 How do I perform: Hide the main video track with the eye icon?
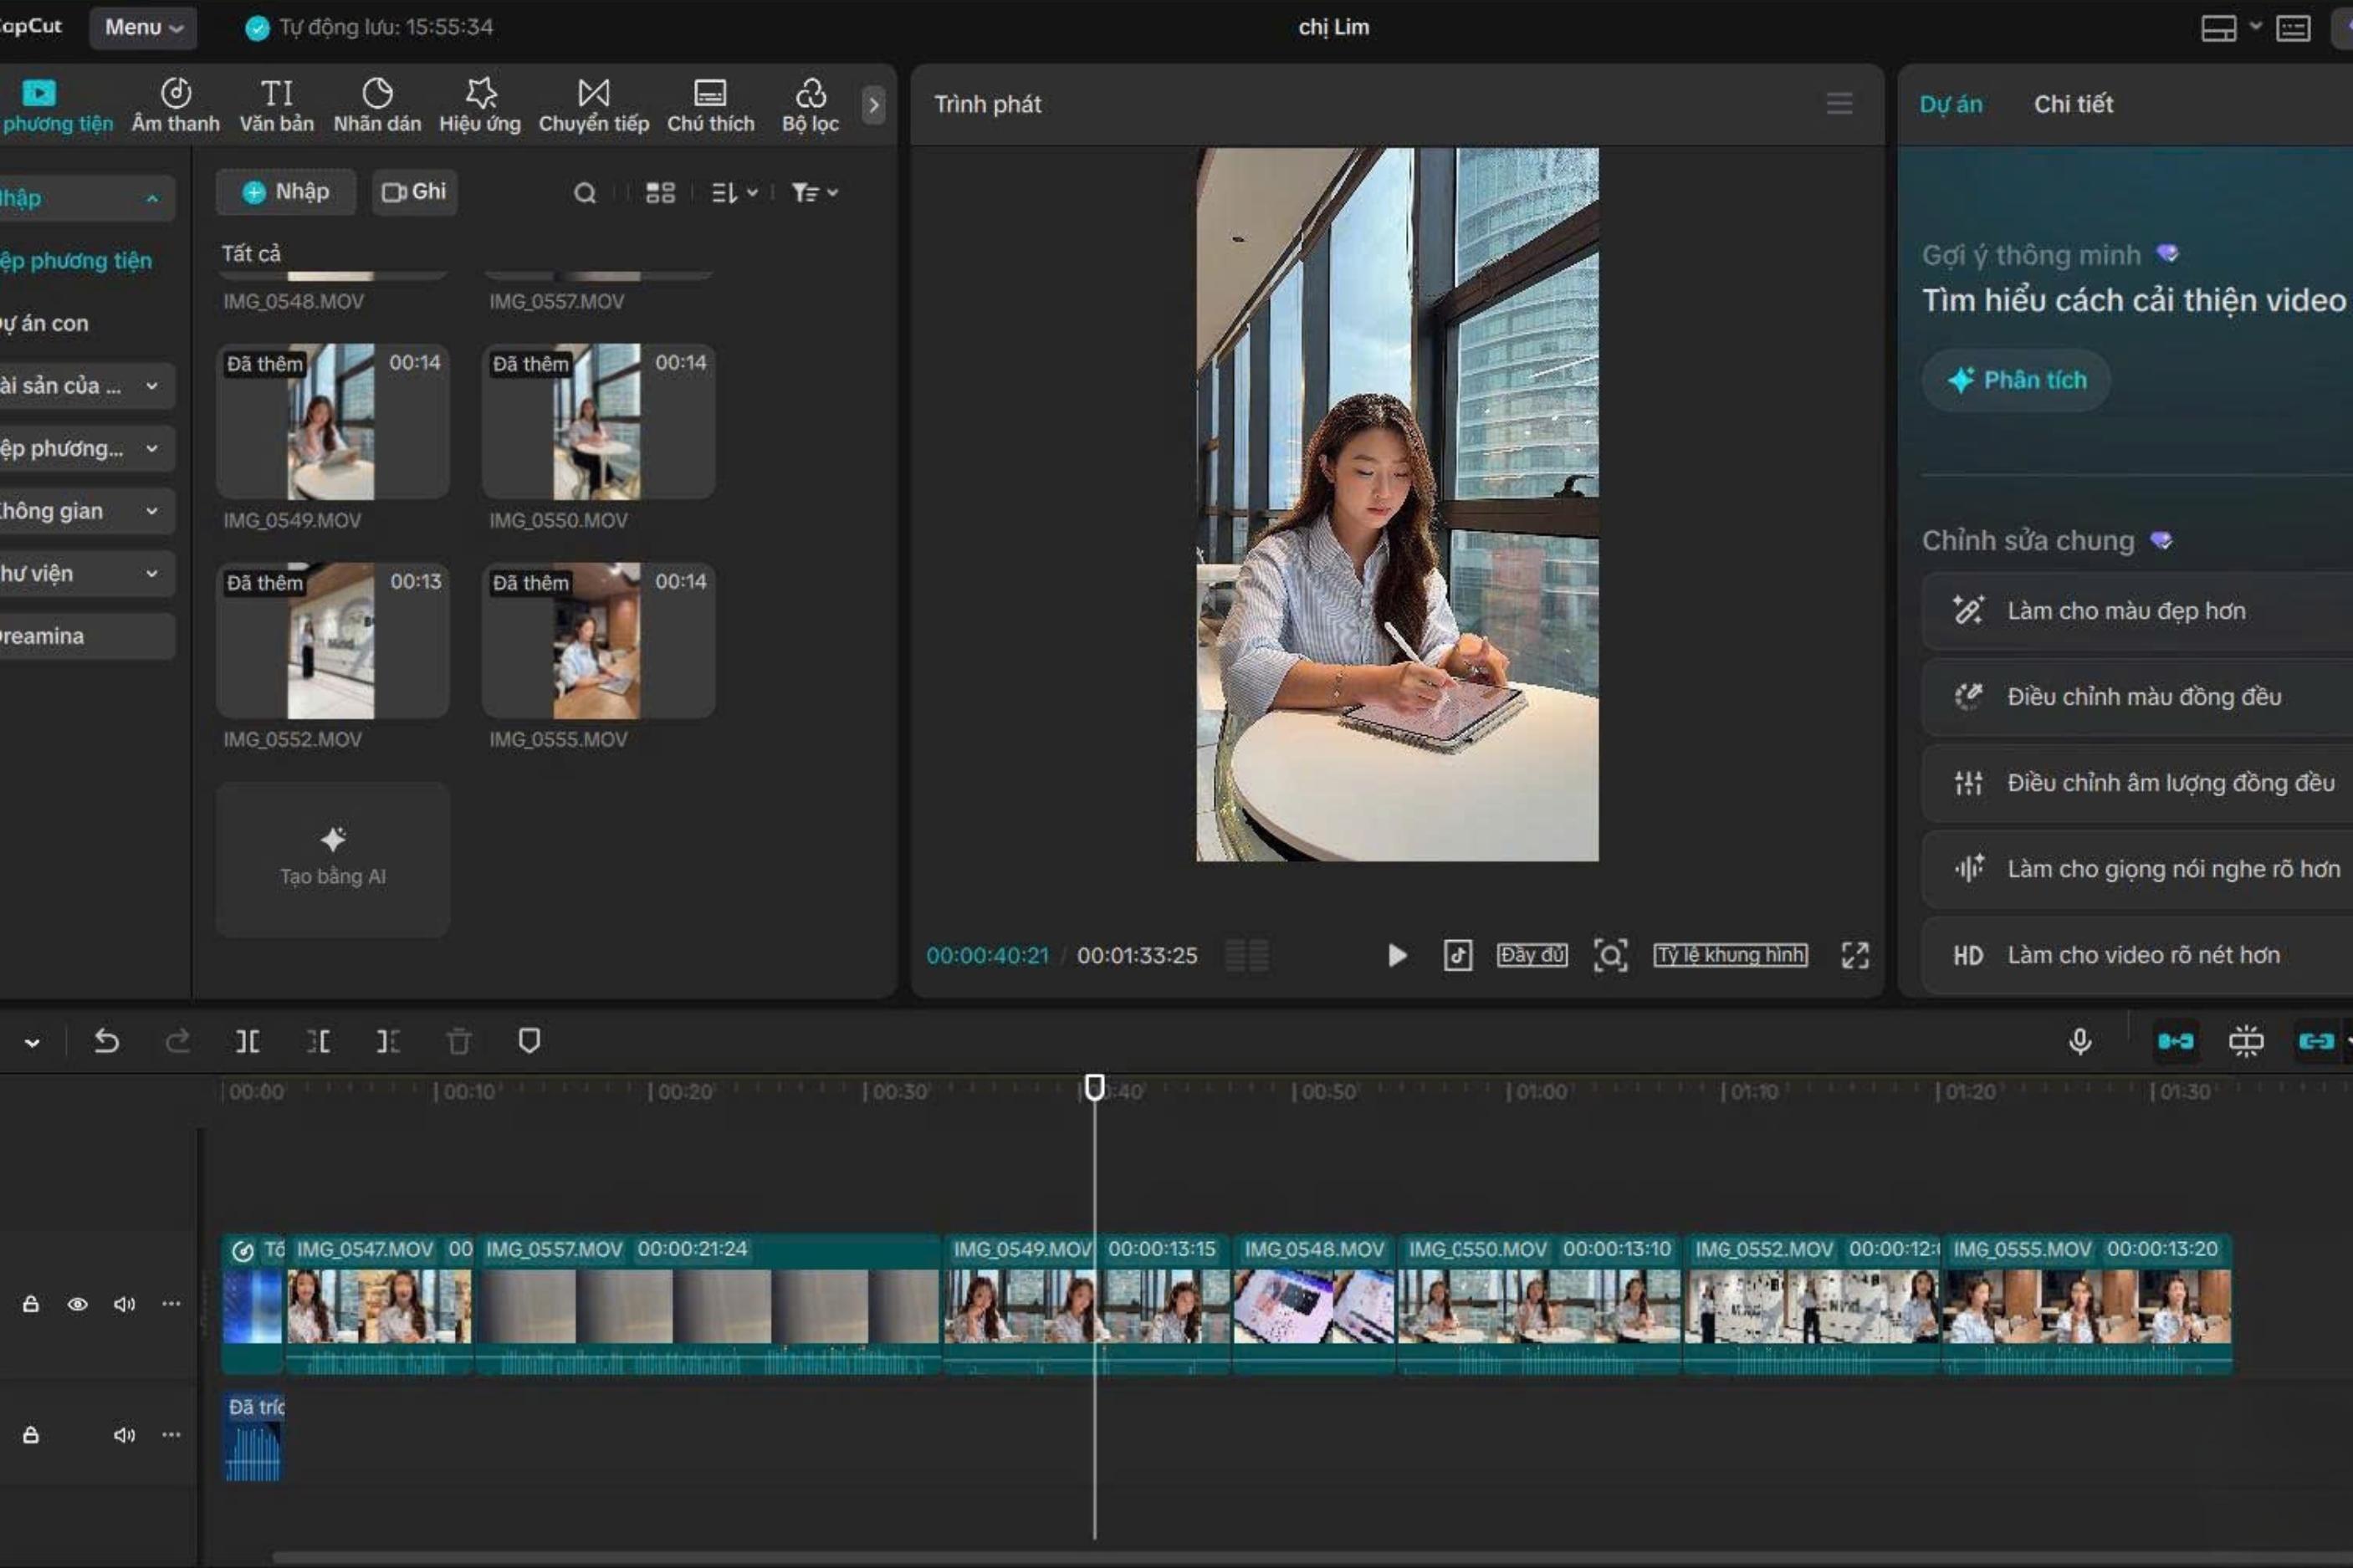pos(77,1304)
